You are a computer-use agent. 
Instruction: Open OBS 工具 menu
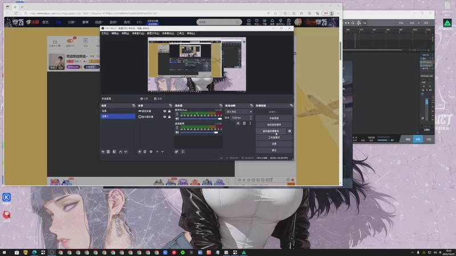pyautogui.click(x=180, y=34)
